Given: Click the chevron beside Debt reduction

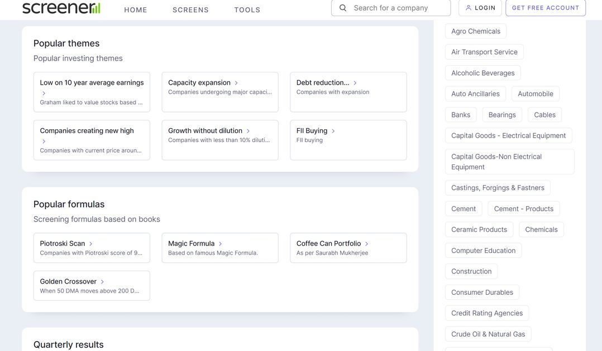Looking at the screenshot, I should coord(355,83).
